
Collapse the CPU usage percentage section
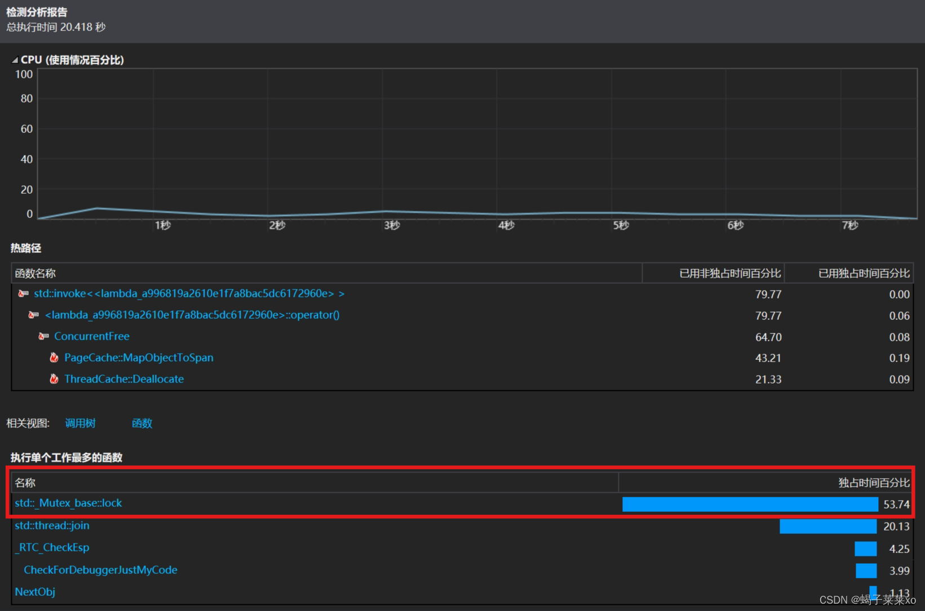tap(15, 60)
